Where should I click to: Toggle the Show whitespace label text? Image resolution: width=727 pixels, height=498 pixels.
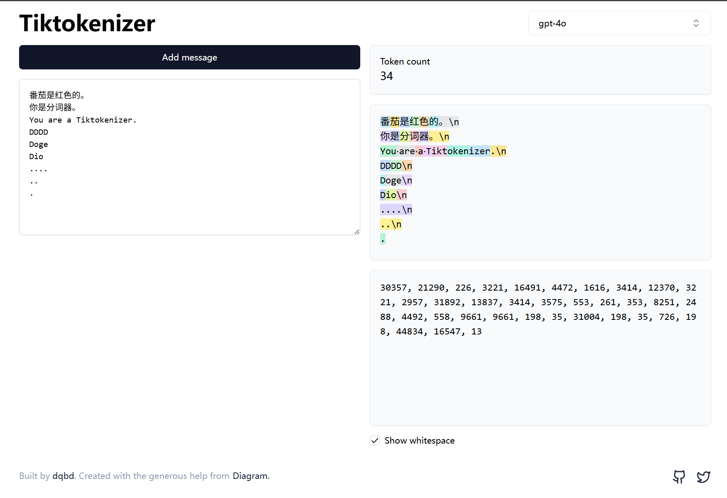(x=419, y=440)
